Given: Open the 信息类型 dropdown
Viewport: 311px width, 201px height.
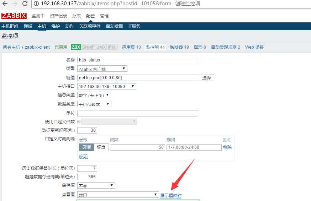Looking at the screenshot, I should (x=94, y=95).
